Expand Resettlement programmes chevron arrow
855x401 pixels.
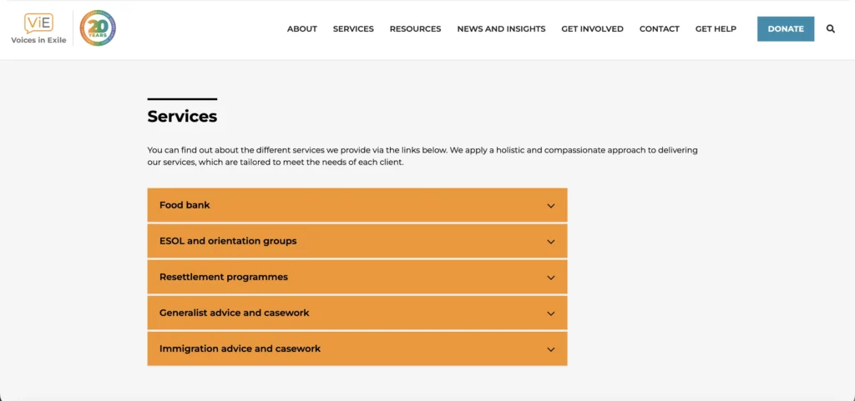click(551, 278)
